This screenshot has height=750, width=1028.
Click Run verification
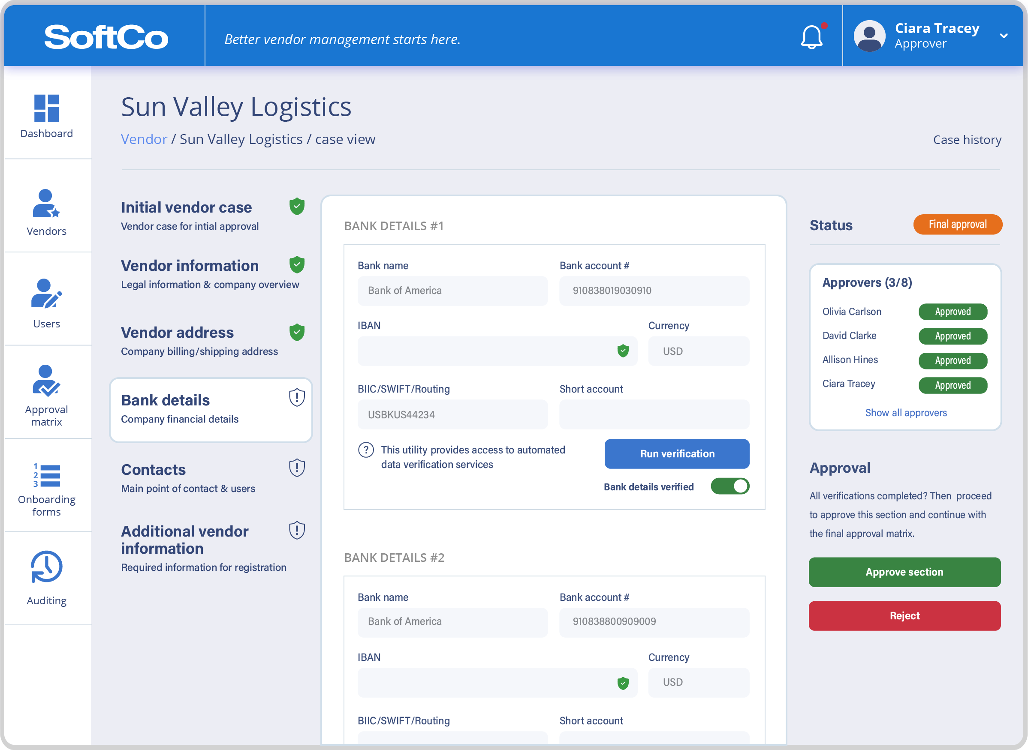pyautogui.click(x=676, y=453)
